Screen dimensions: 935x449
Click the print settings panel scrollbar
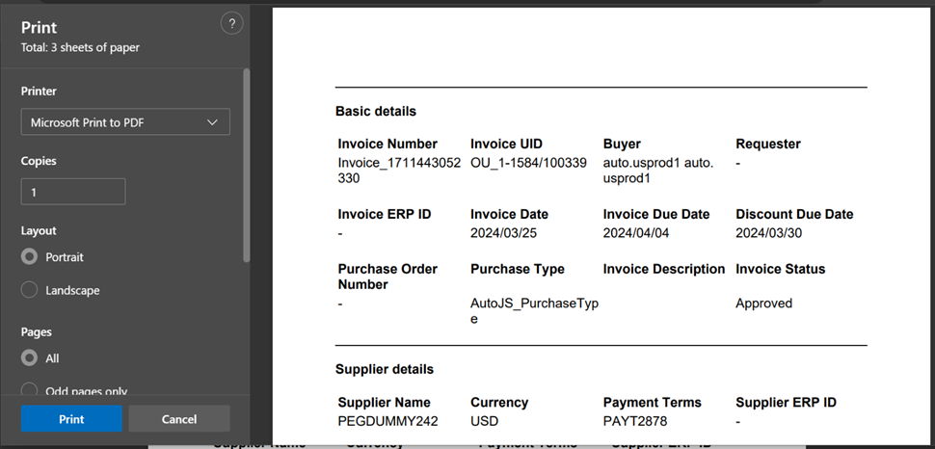[x=246, y=165]
